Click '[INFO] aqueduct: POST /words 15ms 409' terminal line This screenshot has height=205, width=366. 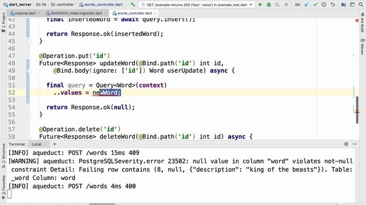coord(74,153)
